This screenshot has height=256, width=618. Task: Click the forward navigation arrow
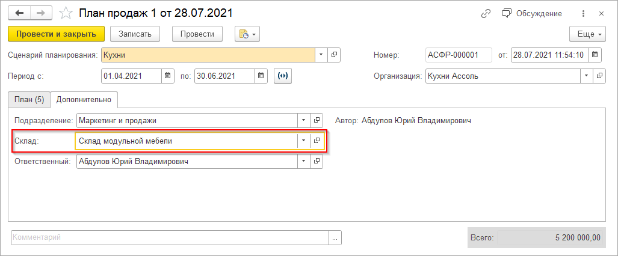(41, 13)
